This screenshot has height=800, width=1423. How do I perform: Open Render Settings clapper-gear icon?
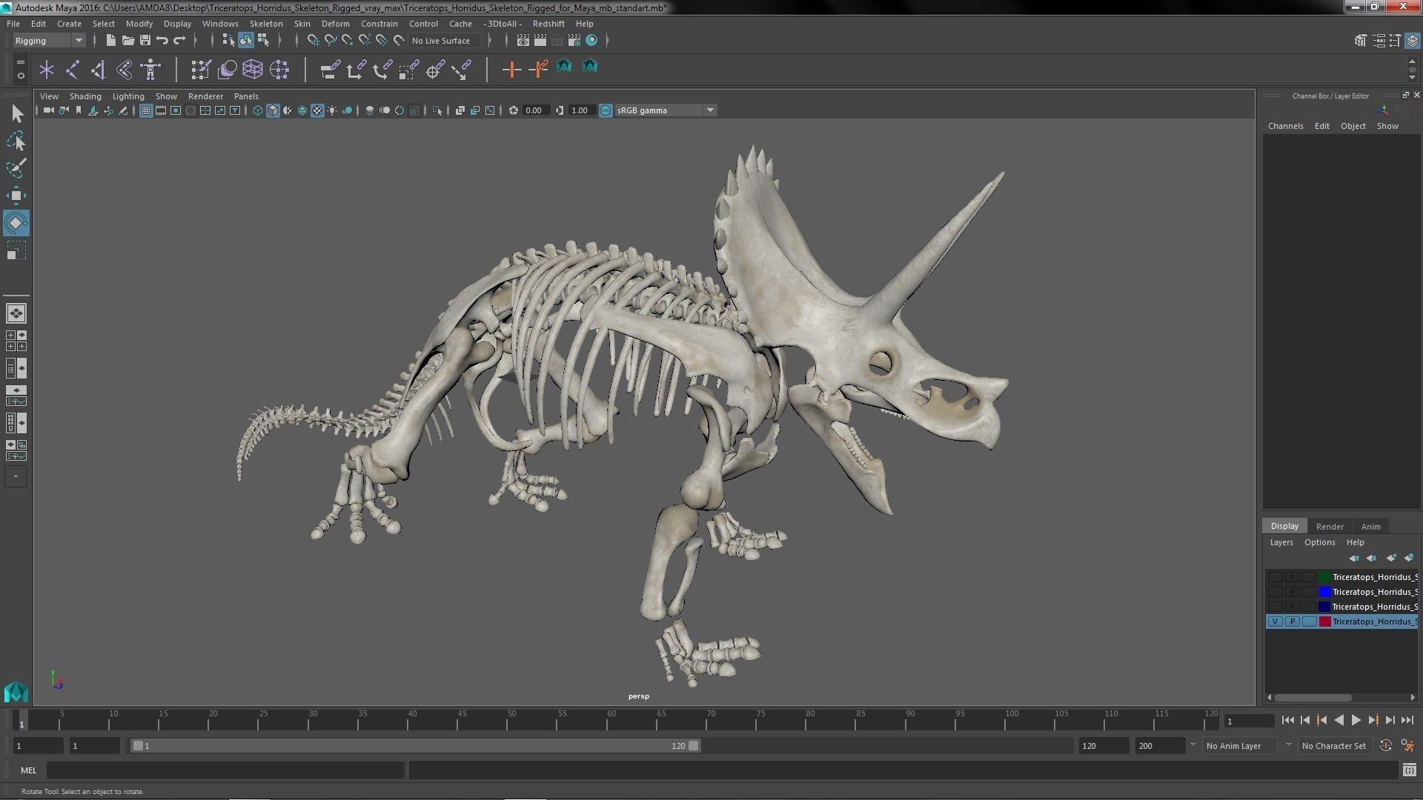point(574,41)
